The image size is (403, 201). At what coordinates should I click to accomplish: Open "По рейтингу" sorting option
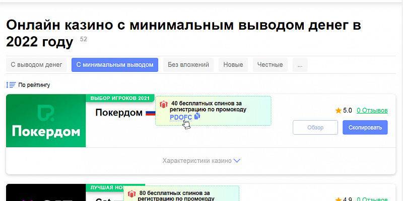point(34,85)
